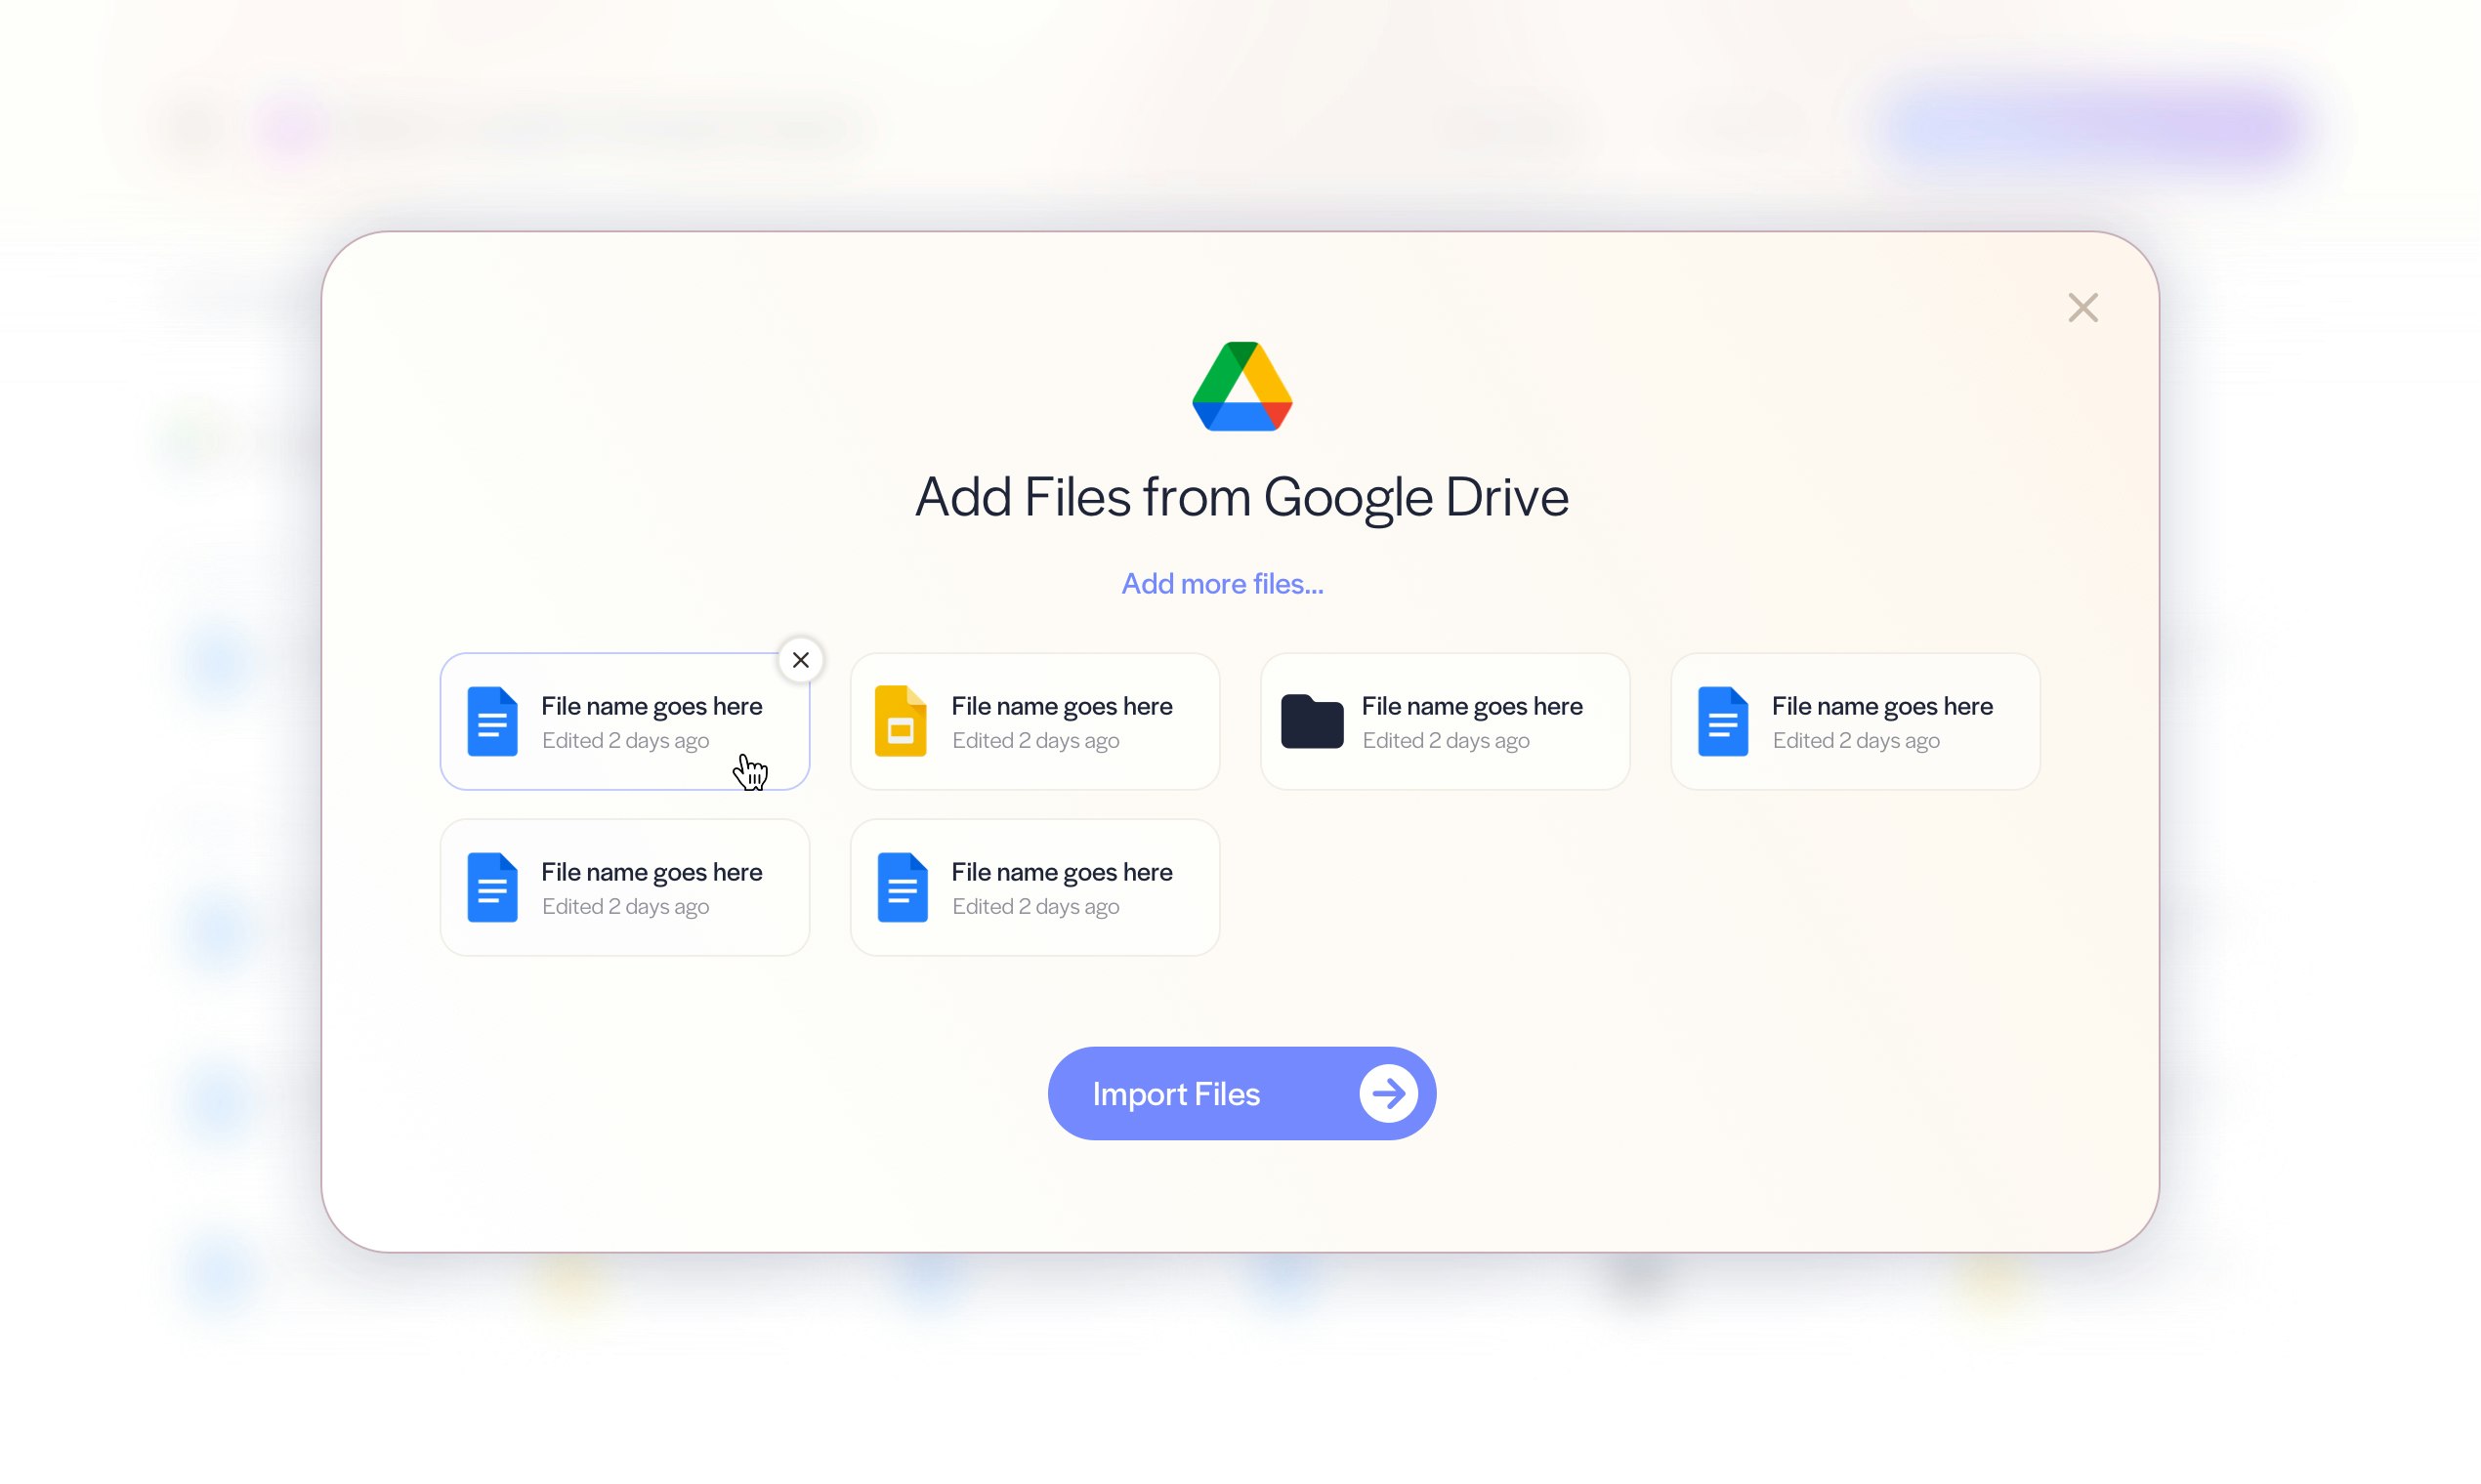Select the folder item's name text

[1472, 706]
